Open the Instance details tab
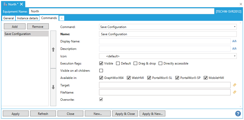Viewport: 244px width, 120px height. coord(27,18)
